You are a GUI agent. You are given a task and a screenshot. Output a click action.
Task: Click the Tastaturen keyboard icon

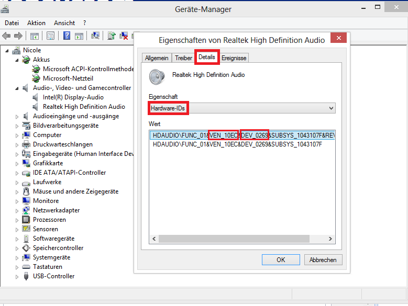click(x=26, y=267)
